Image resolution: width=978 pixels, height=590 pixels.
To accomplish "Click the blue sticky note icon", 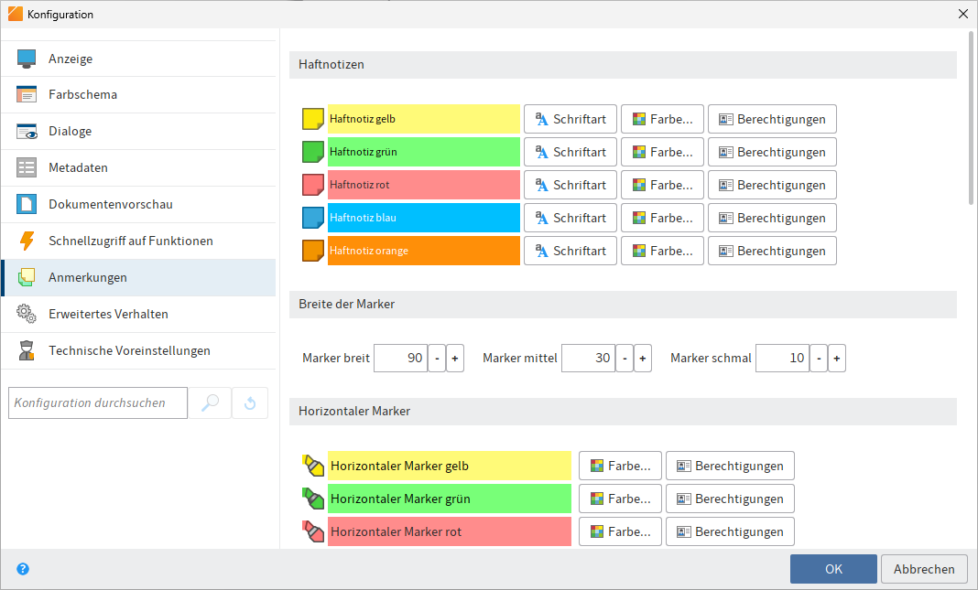I will (x=313, y=218).
